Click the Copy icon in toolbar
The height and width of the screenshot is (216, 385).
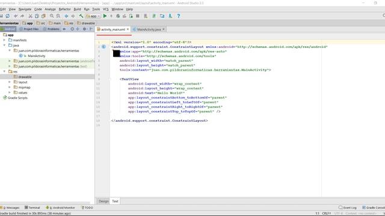point(37,16)
